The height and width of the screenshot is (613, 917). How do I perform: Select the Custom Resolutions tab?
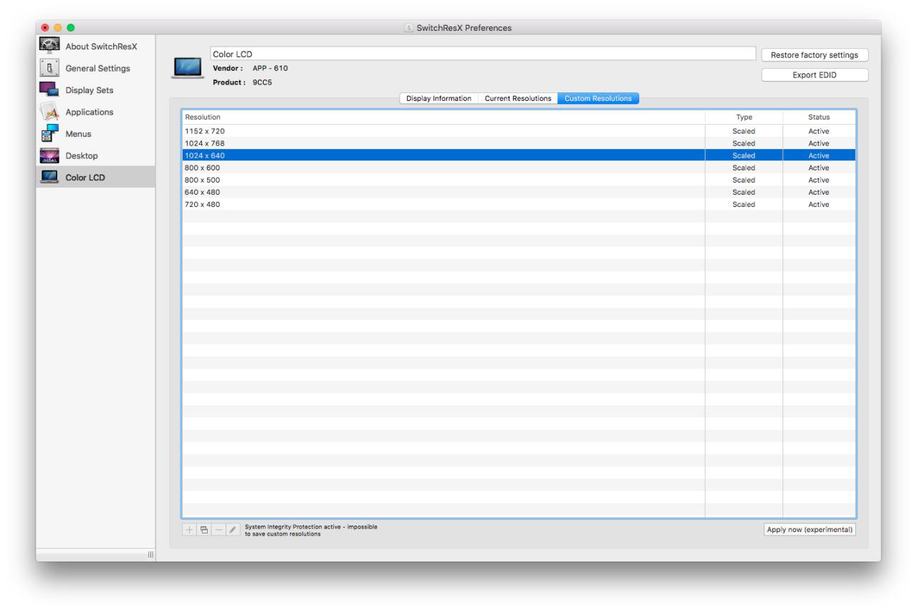click(598, 98)
